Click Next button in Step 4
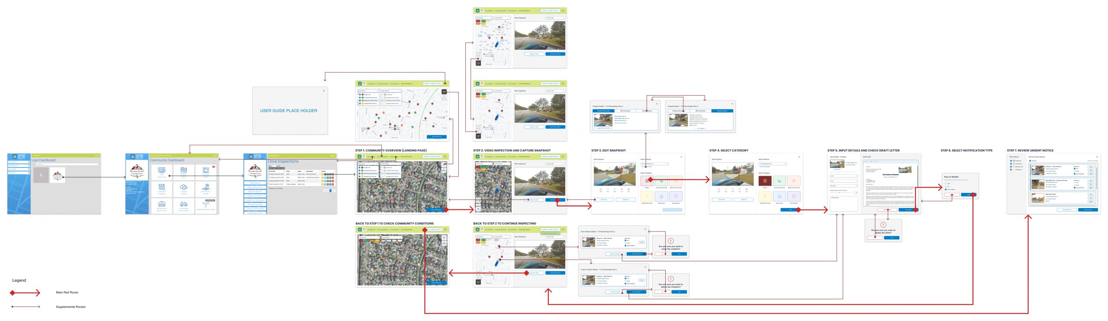The height and width of the screenshot is (321, 1108). point(790,210)
